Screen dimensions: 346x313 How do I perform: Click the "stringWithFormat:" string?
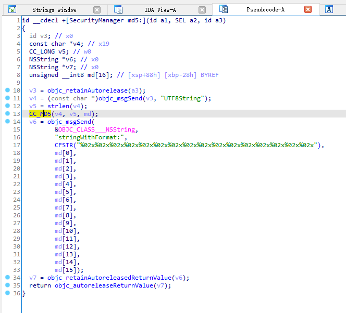point(89,137)
